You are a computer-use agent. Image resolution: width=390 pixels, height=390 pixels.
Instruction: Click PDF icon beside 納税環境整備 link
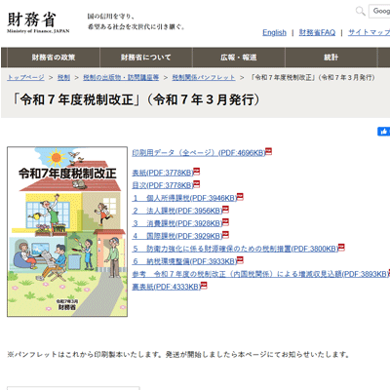240,260
